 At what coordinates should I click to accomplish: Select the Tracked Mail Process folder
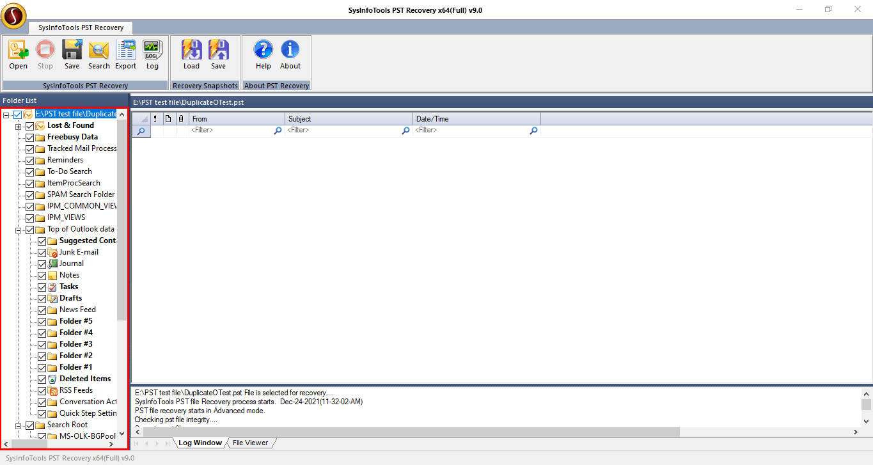coord(82,148)
